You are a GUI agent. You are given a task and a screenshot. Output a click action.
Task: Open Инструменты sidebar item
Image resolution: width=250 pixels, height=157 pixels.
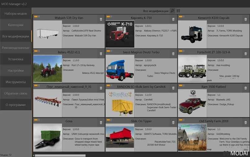coord(15,82)
